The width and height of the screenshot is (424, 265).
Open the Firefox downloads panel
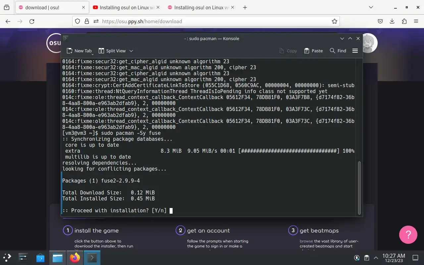tap(392, 21)
